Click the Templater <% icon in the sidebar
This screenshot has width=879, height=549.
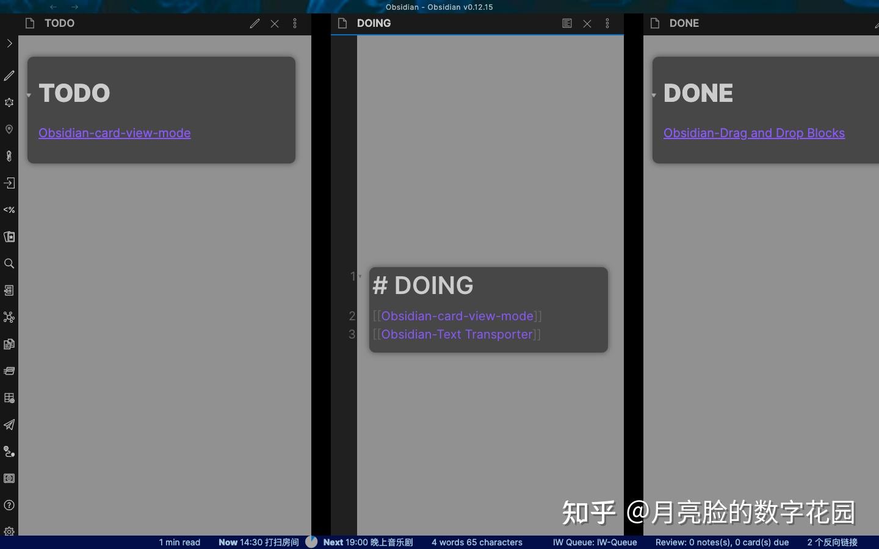click(x=9, y=210)
